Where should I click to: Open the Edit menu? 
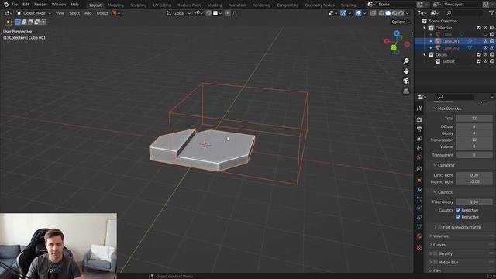[26, 5]
